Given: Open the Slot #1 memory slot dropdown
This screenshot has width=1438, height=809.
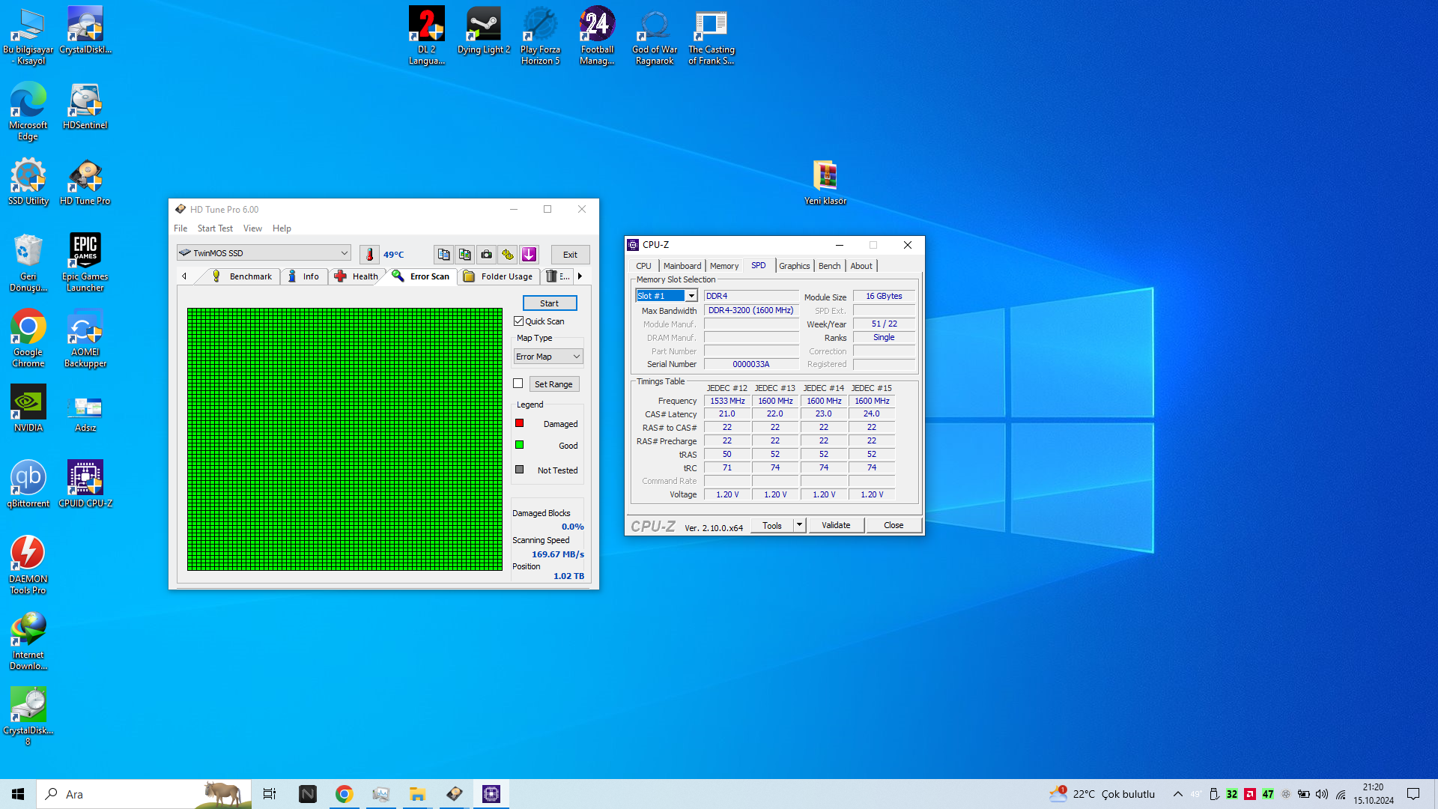Looking at the screenshot, I should (691, 296).
